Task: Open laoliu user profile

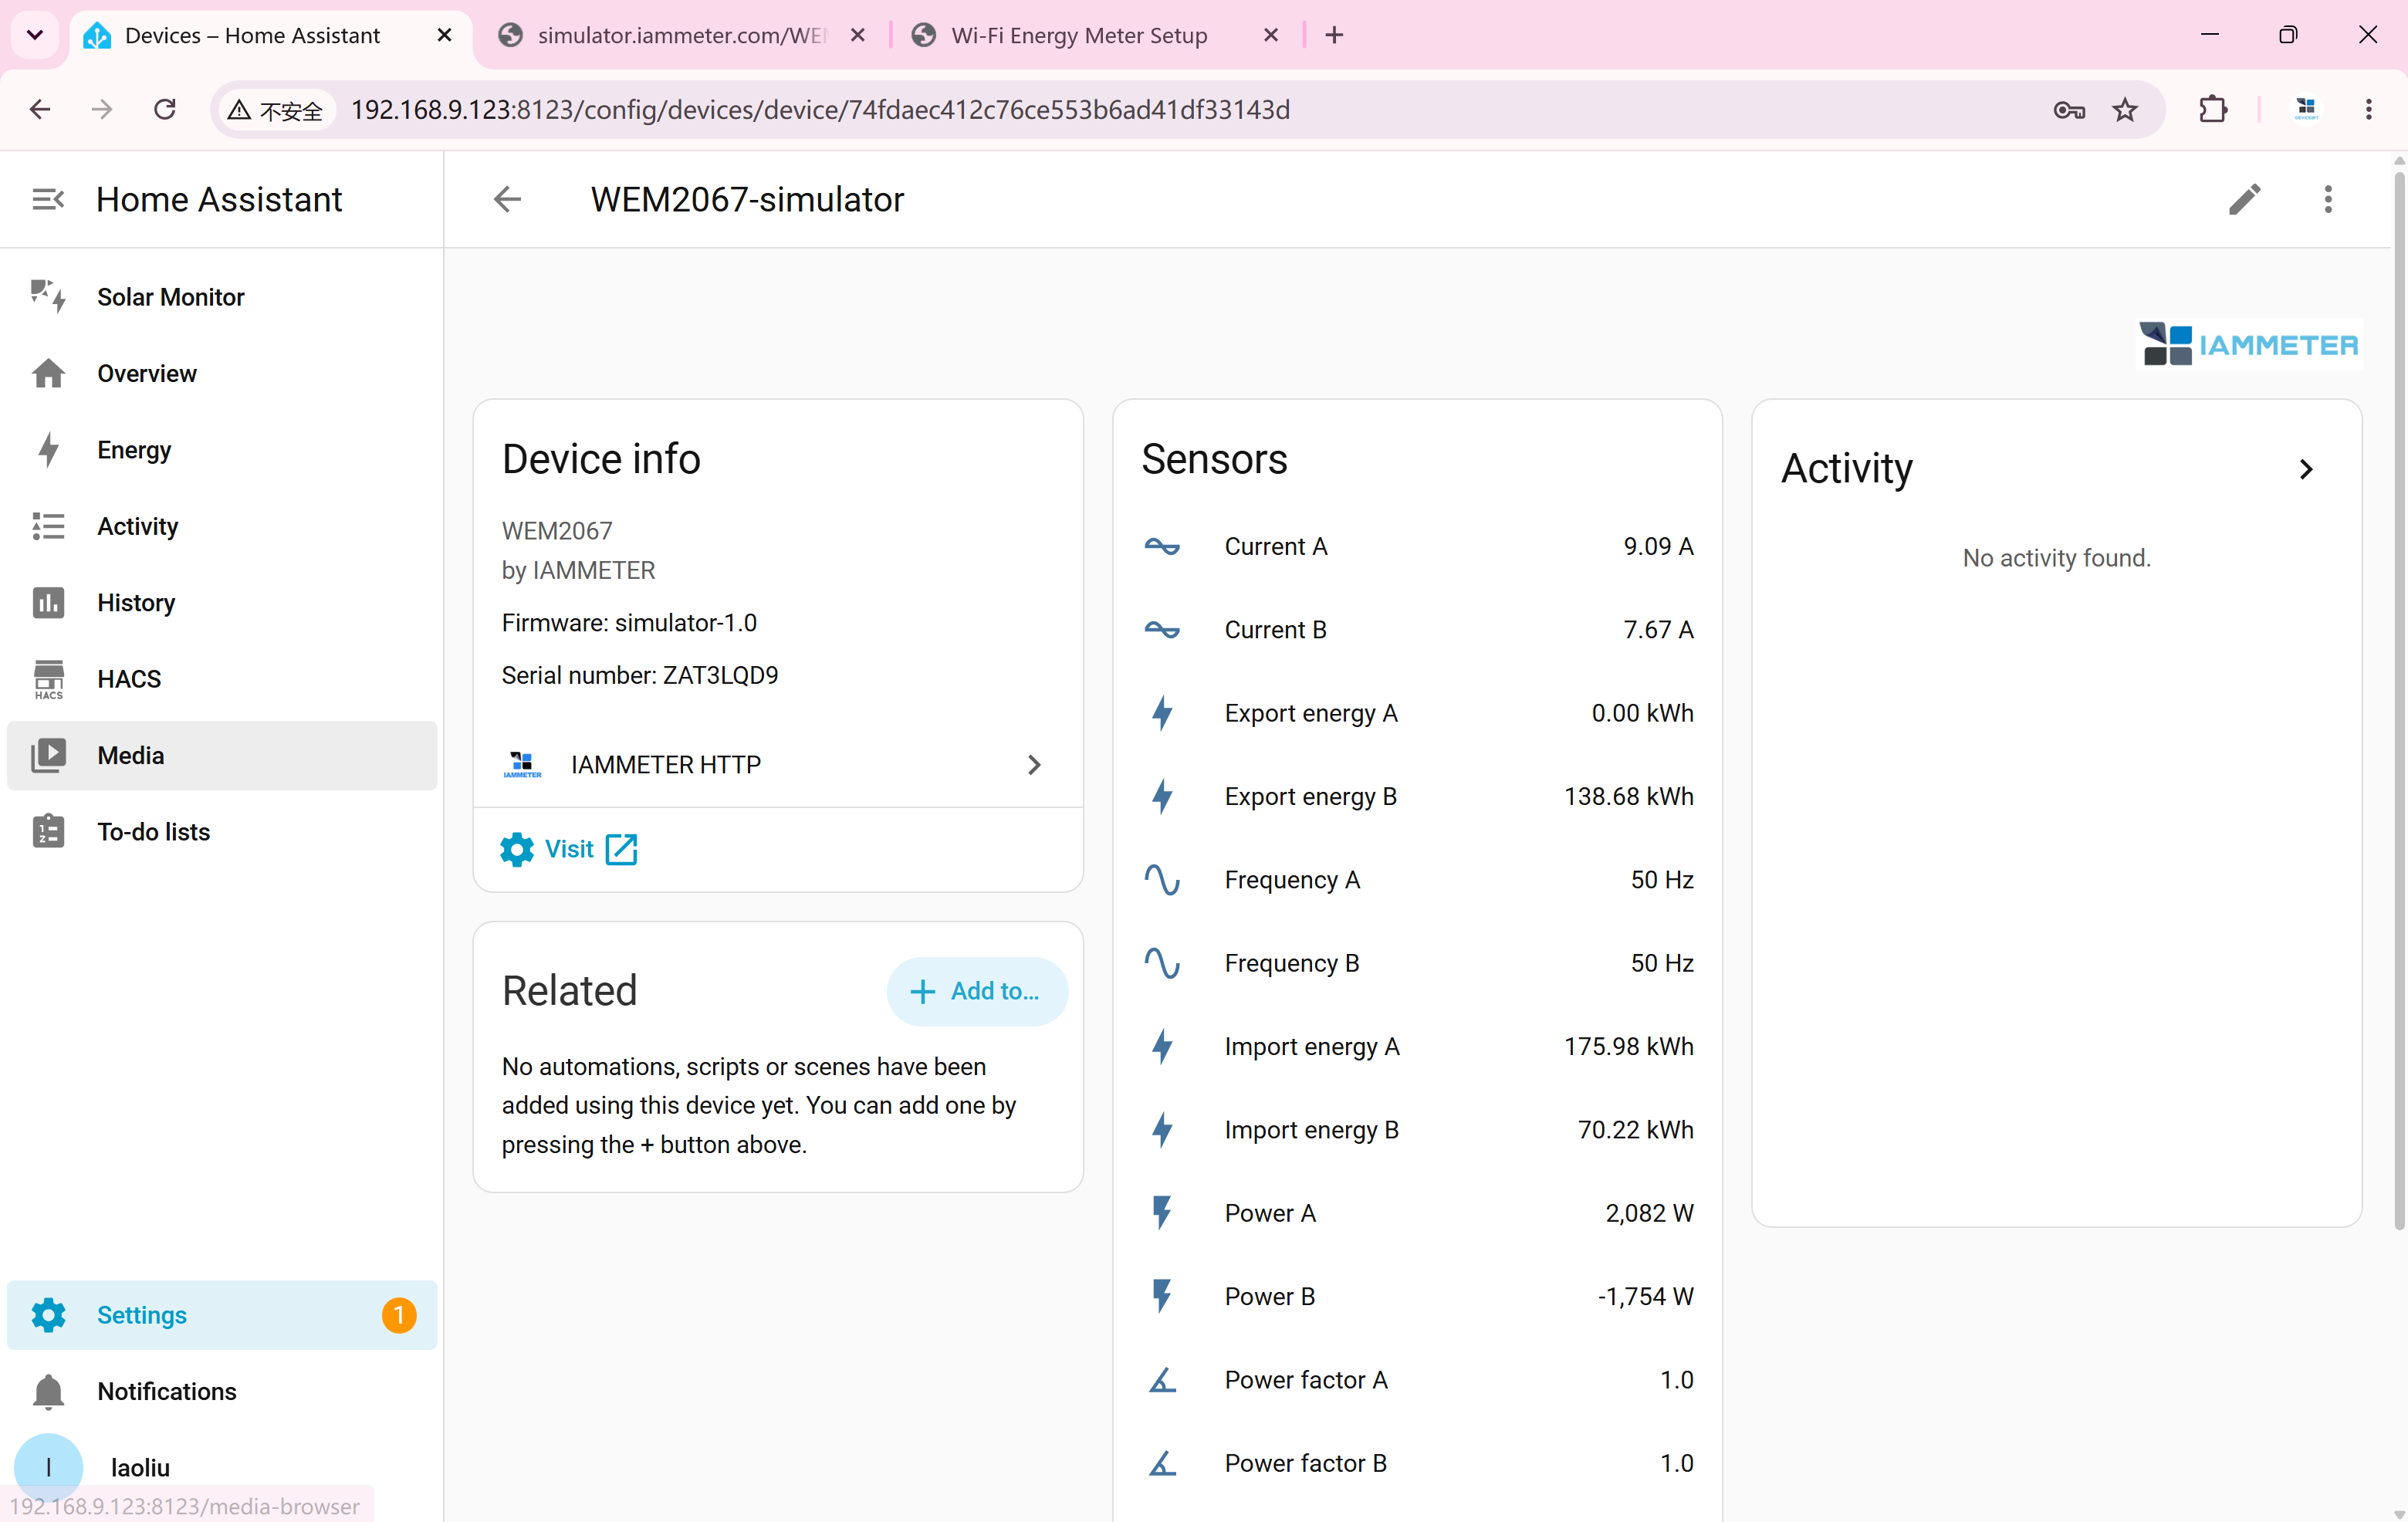Action: (x=222, y=1467)
